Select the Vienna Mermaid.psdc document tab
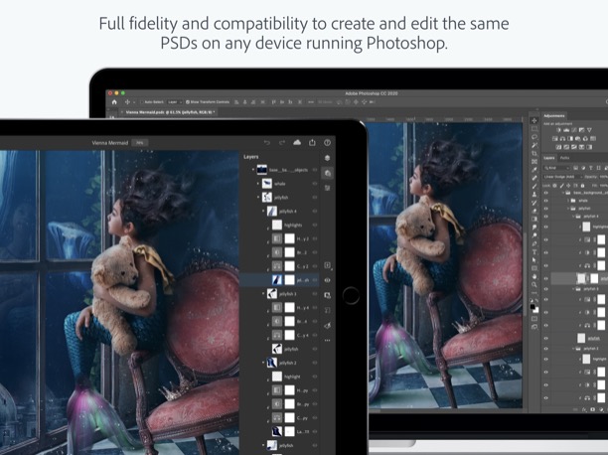Screen dimensions: 608x455 168,112
